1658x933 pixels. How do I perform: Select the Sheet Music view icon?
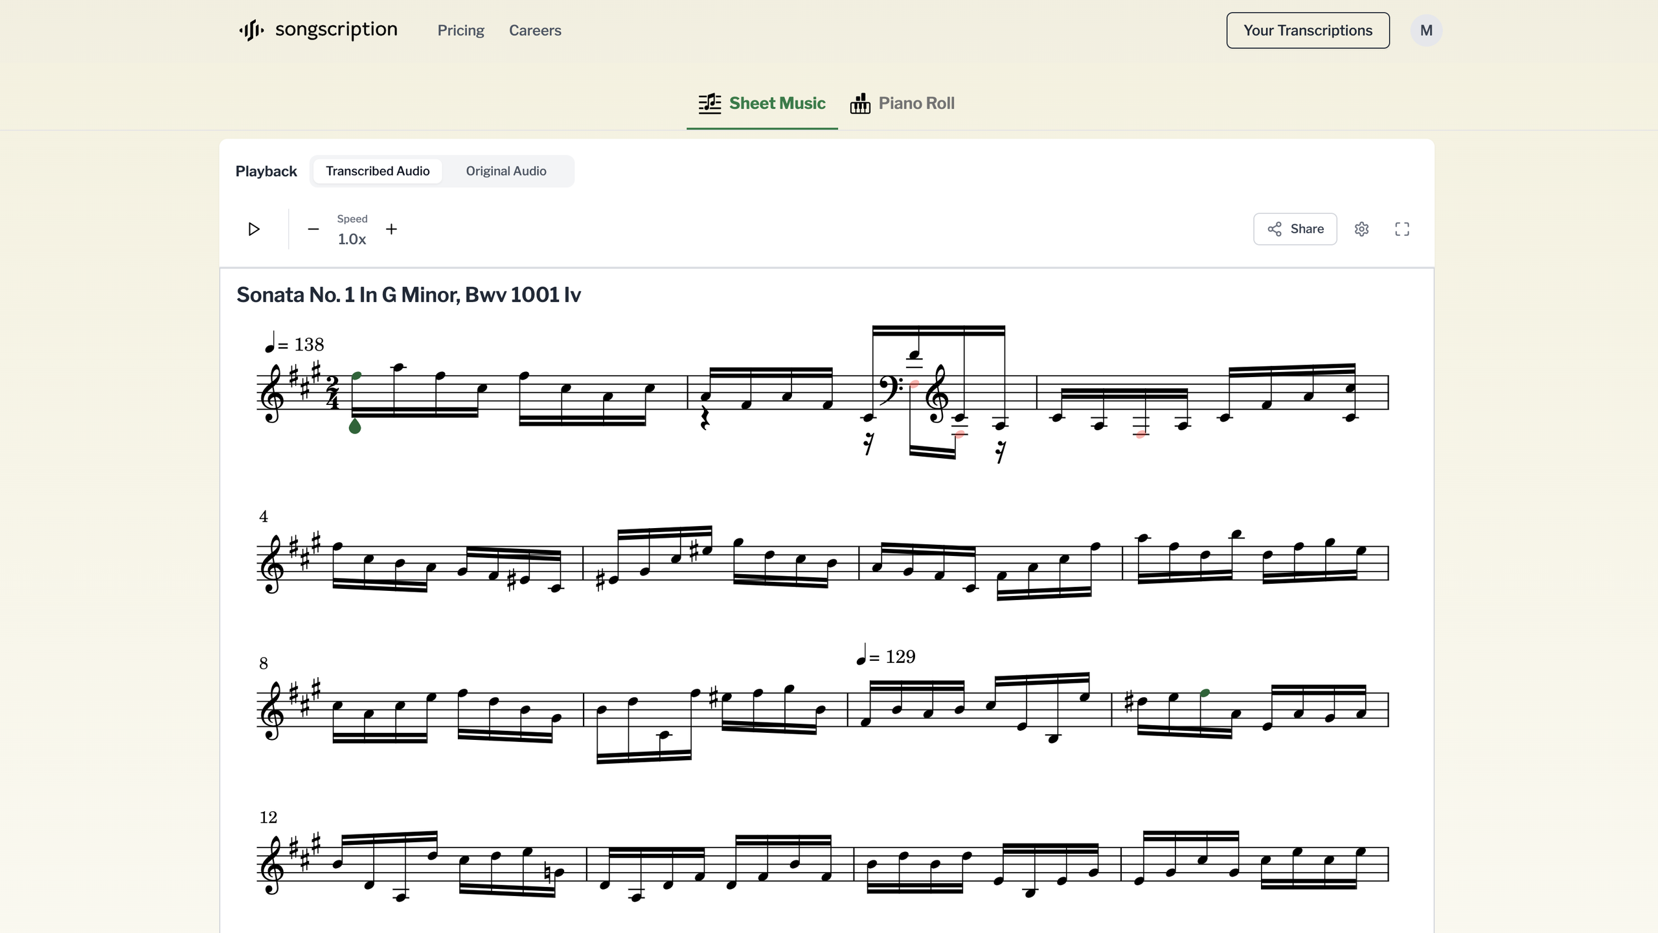710,102
